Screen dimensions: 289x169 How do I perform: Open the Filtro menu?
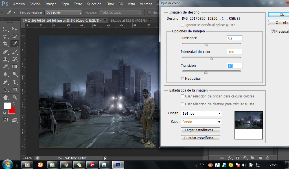pyautogui.click(x=110, y=4)
